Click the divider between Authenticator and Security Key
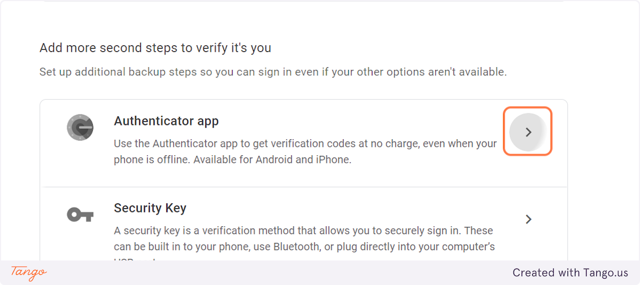640x285 pixels. pos(305,187)
